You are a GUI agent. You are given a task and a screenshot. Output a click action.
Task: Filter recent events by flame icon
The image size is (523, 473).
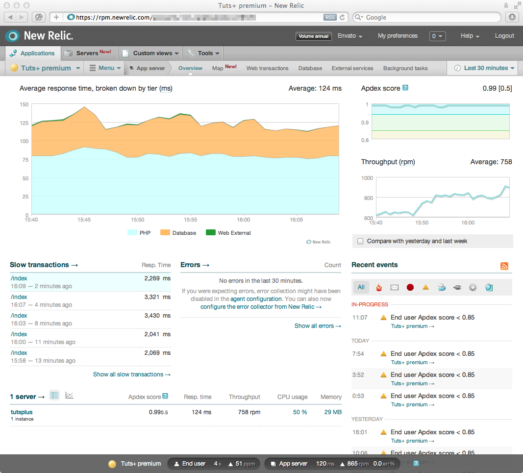pyautogui.click(x=379, y=288)
